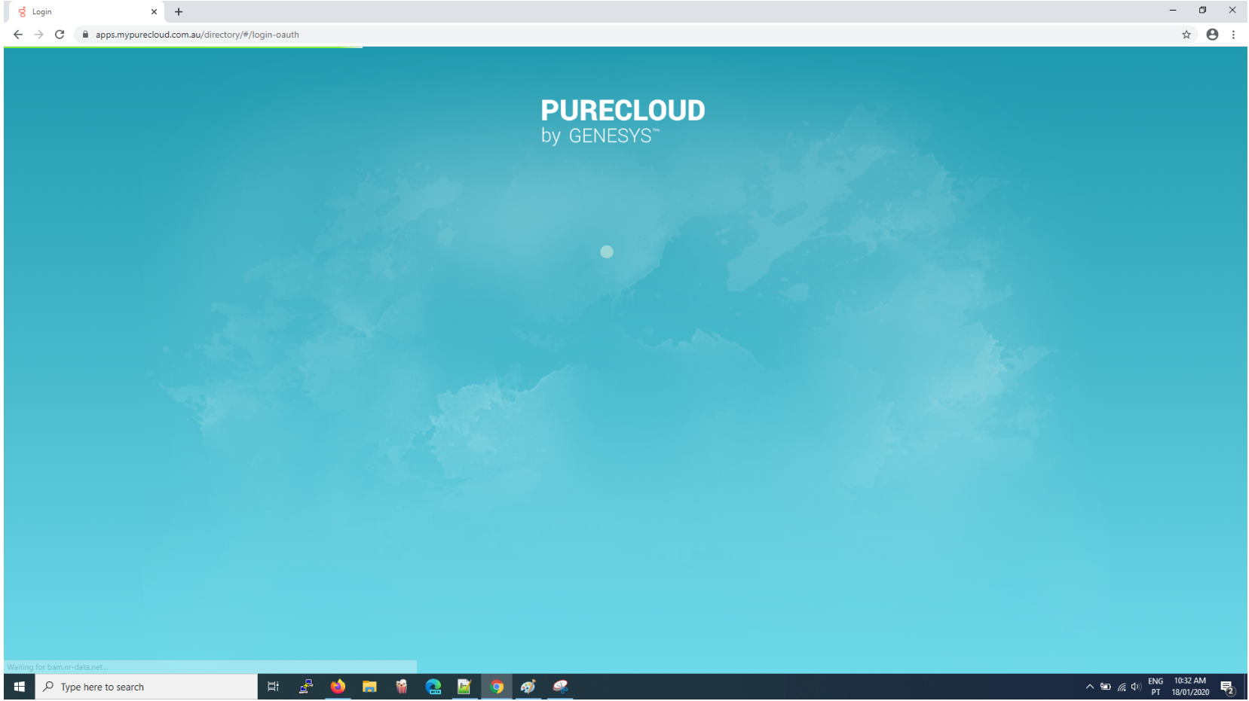View site info via the padlock icon
Viewport: 1249px width, 701px height.
(x=85, y=35)
